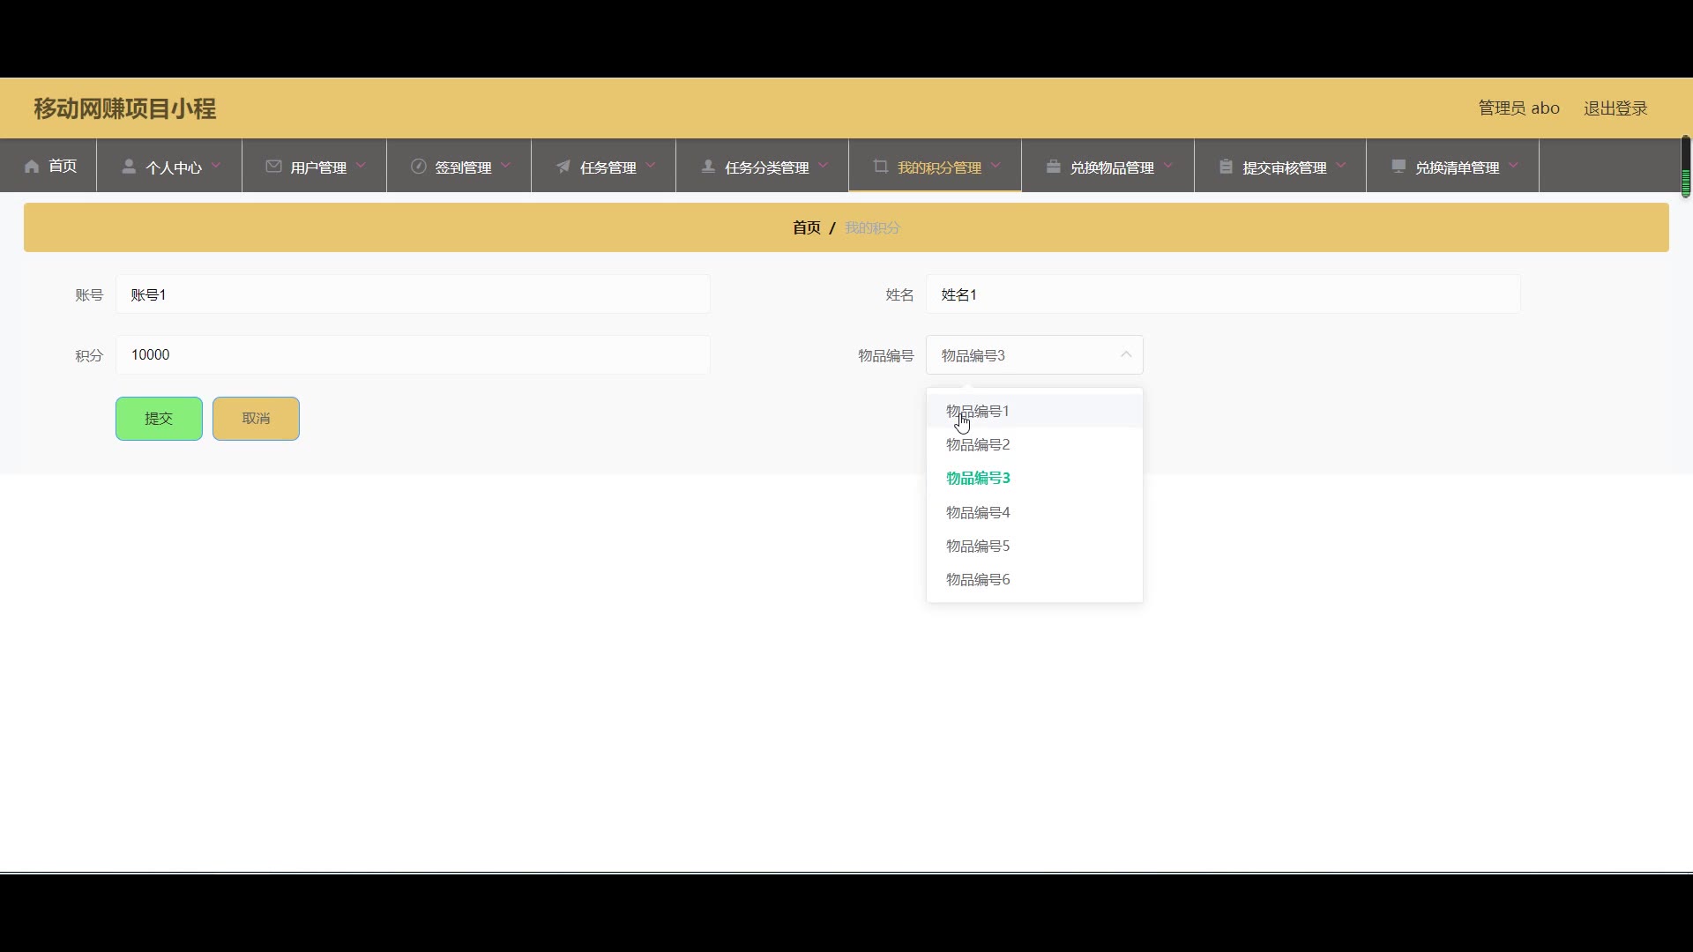Click the crop icon for 我的积分管理
The width and height of the screenshot is (1693, 952).
tap(880, 167)
